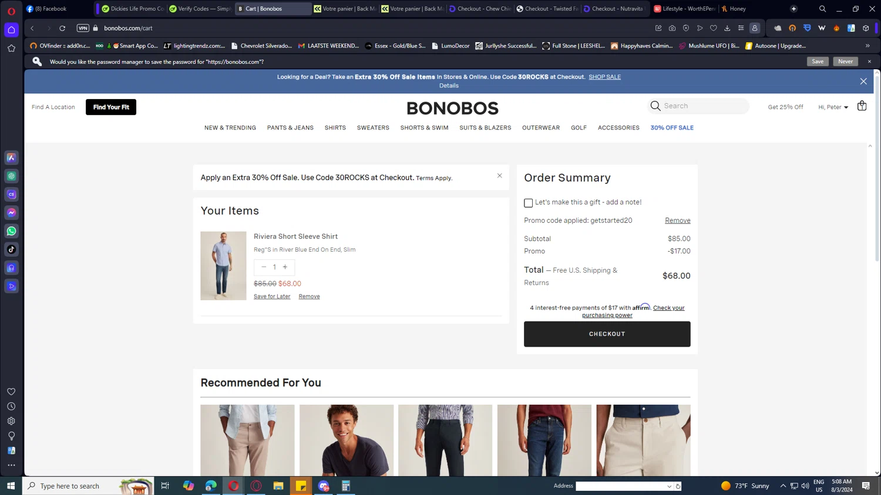Toggle the VPN badge in the address bar
Image resolution: width=881 pixels, height=495 pixels.
pyautogui.click(x=83, y=28)
